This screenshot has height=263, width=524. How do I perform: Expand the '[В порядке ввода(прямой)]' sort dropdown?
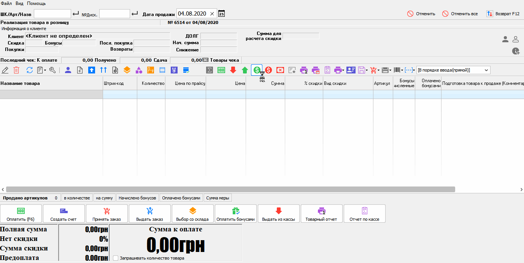point(486,70)
